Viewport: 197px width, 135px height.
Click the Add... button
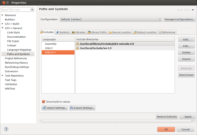pyautogui.click(x=186, y=40)
